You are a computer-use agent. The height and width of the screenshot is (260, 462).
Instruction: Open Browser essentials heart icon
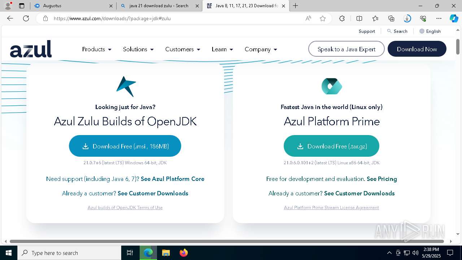423,18
